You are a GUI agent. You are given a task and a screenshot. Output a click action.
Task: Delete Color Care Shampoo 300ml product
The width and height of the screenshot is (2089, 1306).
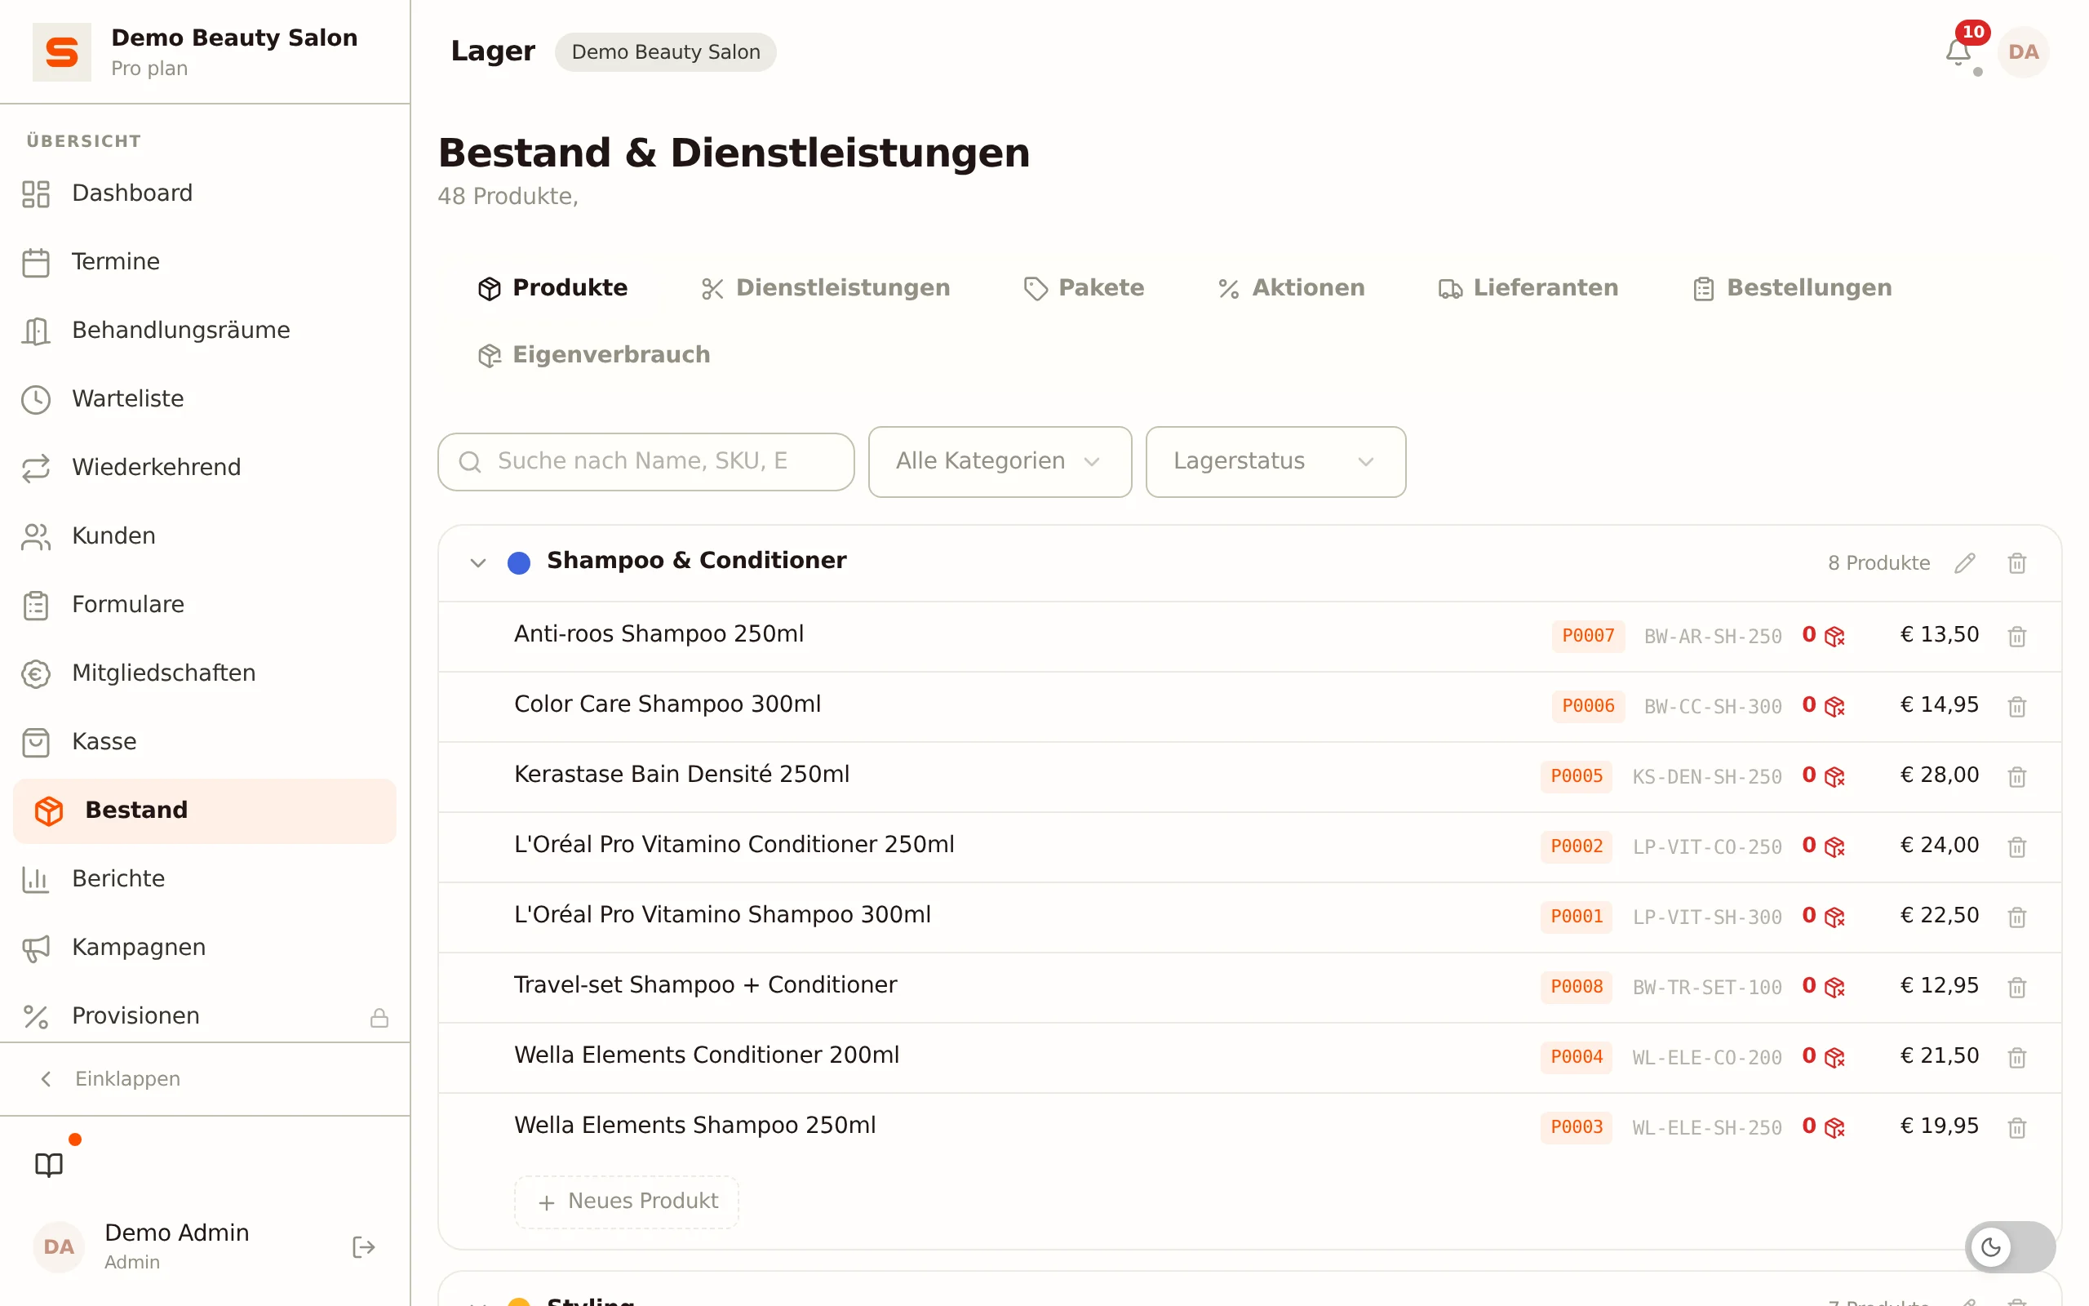pos(2016,707)
